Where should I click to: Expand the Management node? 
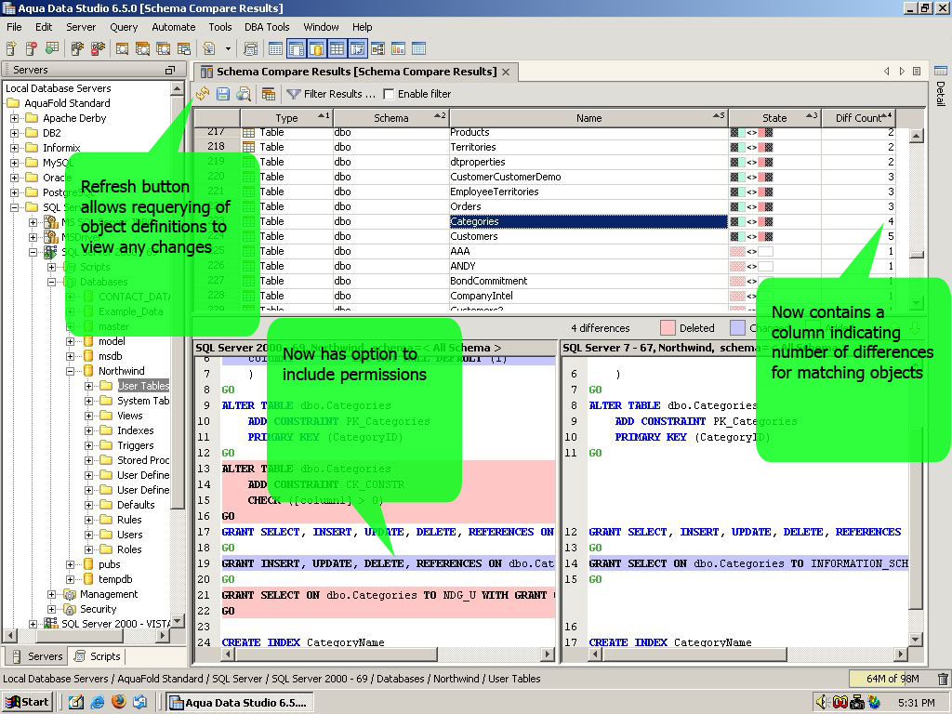tap(52, 594)
